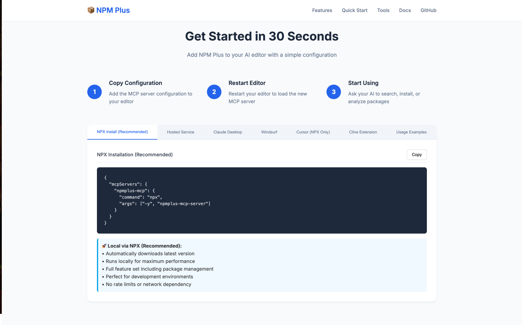Viewport: 522px width, 325px height.
Task: Click "Add the MCP server configuration" description
Action: click(151, 98)
